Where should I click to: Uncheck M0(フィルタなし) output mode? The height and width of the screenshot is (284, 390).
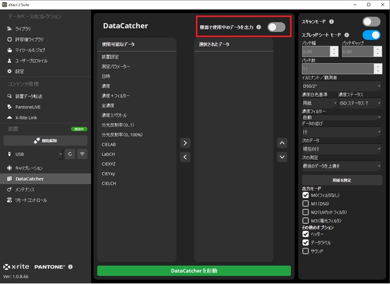pos(305,195)
